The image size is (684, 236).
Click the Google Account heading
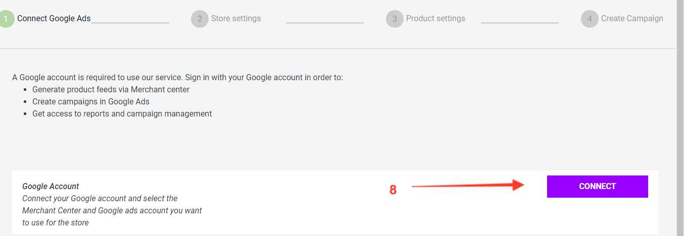coord(51,187)
